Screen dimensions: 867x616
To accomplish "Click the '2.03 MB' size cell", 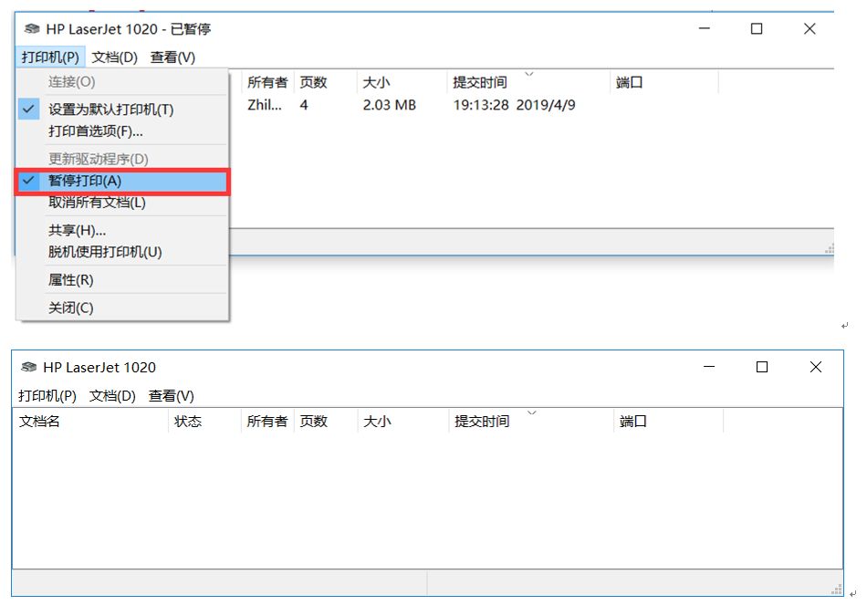I will tap(390, 105).
